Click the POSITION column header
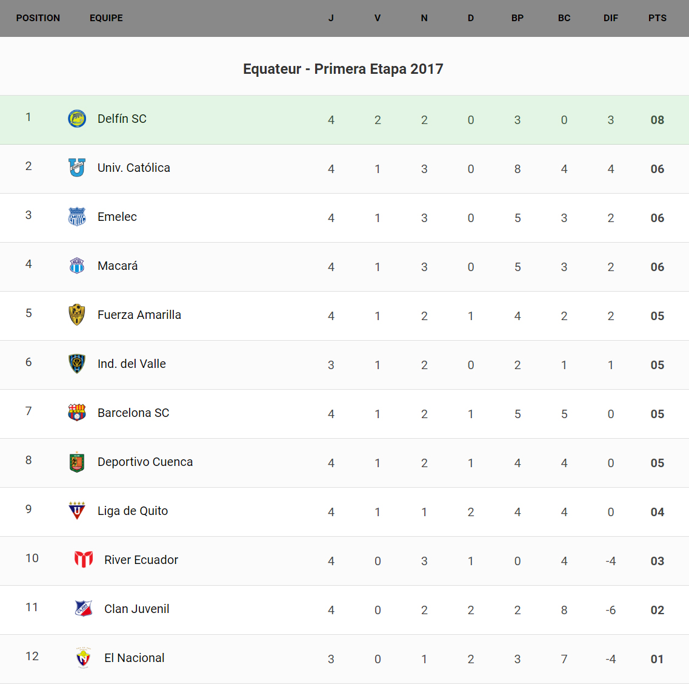This screenshot has width=689, height=685. pos(38,18)
